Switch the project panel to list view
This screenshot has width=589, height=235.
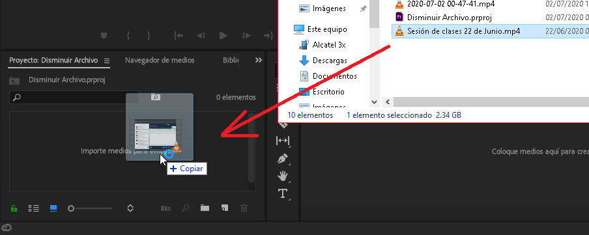tap(34, 208)
